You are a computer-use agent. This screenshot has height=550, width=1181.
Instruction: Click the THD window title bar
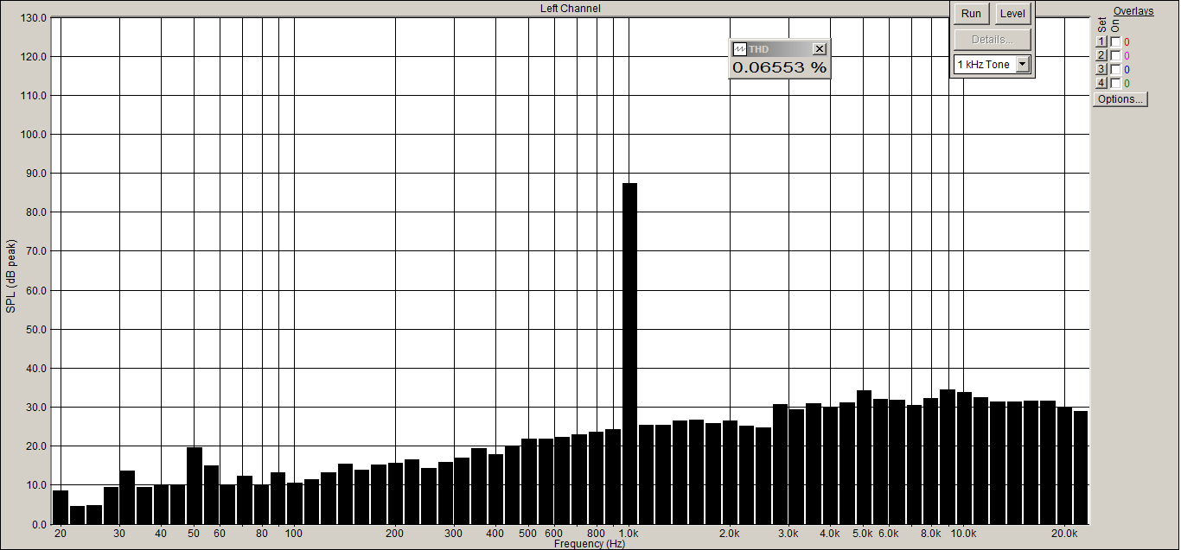point(780,49)
